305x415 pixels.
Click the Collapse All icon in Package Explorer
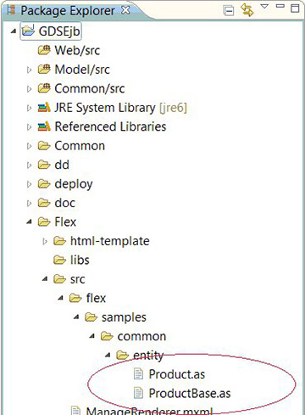click(228, 11)
